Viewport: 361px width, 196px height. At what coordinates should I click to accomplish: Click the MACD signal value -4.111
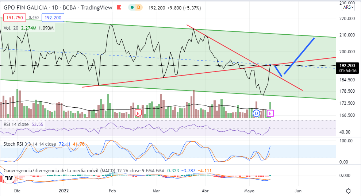[x=204, y=171]
